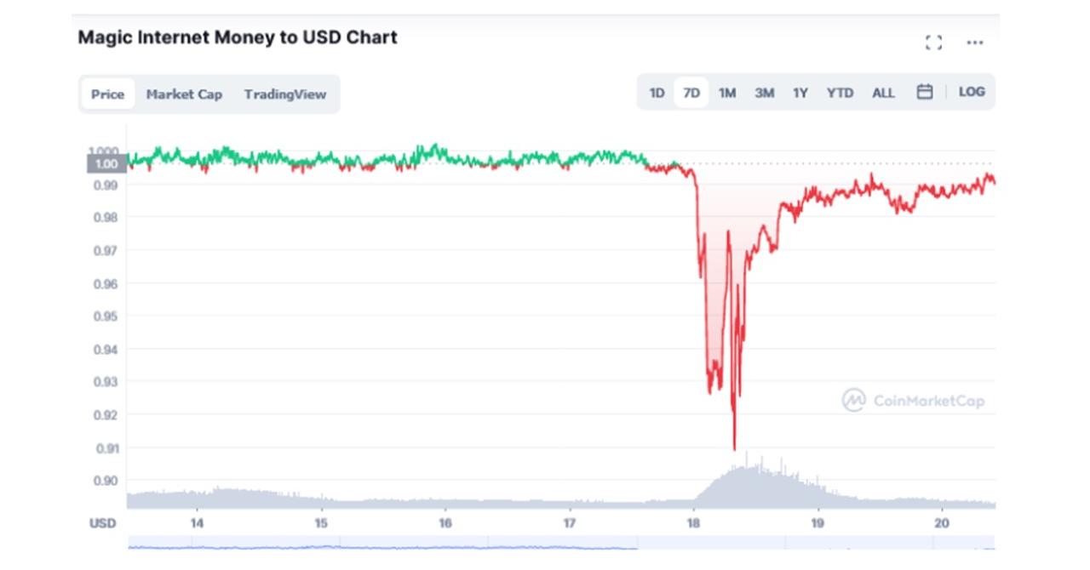Select the 3M time range button
This screenshot has width=1090, height=570.
[x=766, y=92]
